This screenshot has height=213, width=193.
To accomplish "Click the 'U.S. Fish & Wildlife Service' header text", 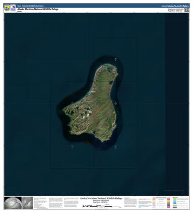I will [30, 6].
